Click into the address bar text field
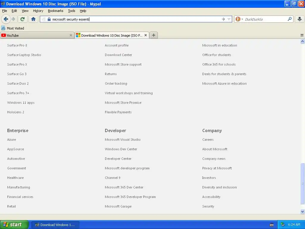This screenshot has height=229, width=305. point(136,19)
